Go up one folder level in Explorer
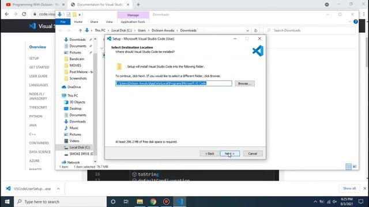 tap(80, 30)
